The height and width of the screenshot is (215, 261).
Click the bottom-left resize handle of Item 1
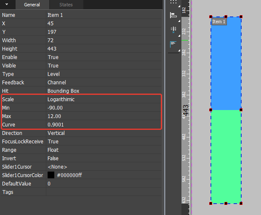[211, 204]
